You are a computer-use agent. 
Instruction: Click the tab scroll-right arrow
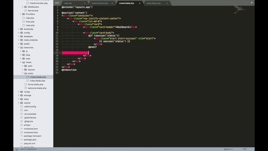(x=58, y=3)
